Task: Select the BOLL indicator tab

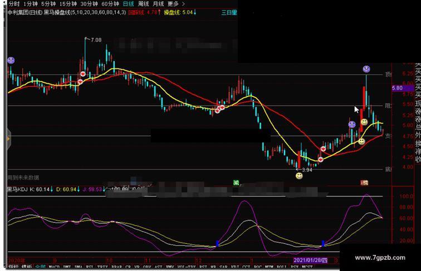Action: [x=282, y=267]
